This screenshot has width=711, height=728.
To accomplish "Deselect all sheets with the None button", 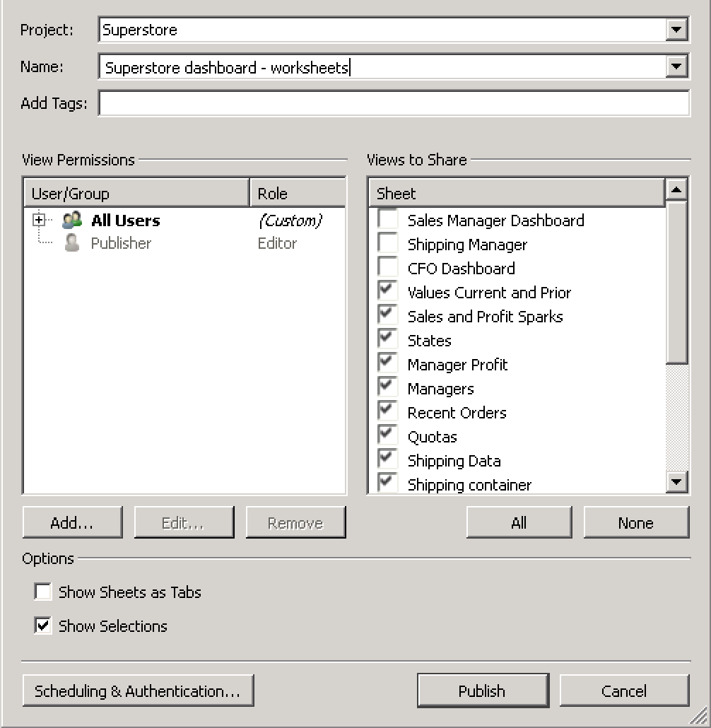I will pyautogui.click(x=636, y=522).
